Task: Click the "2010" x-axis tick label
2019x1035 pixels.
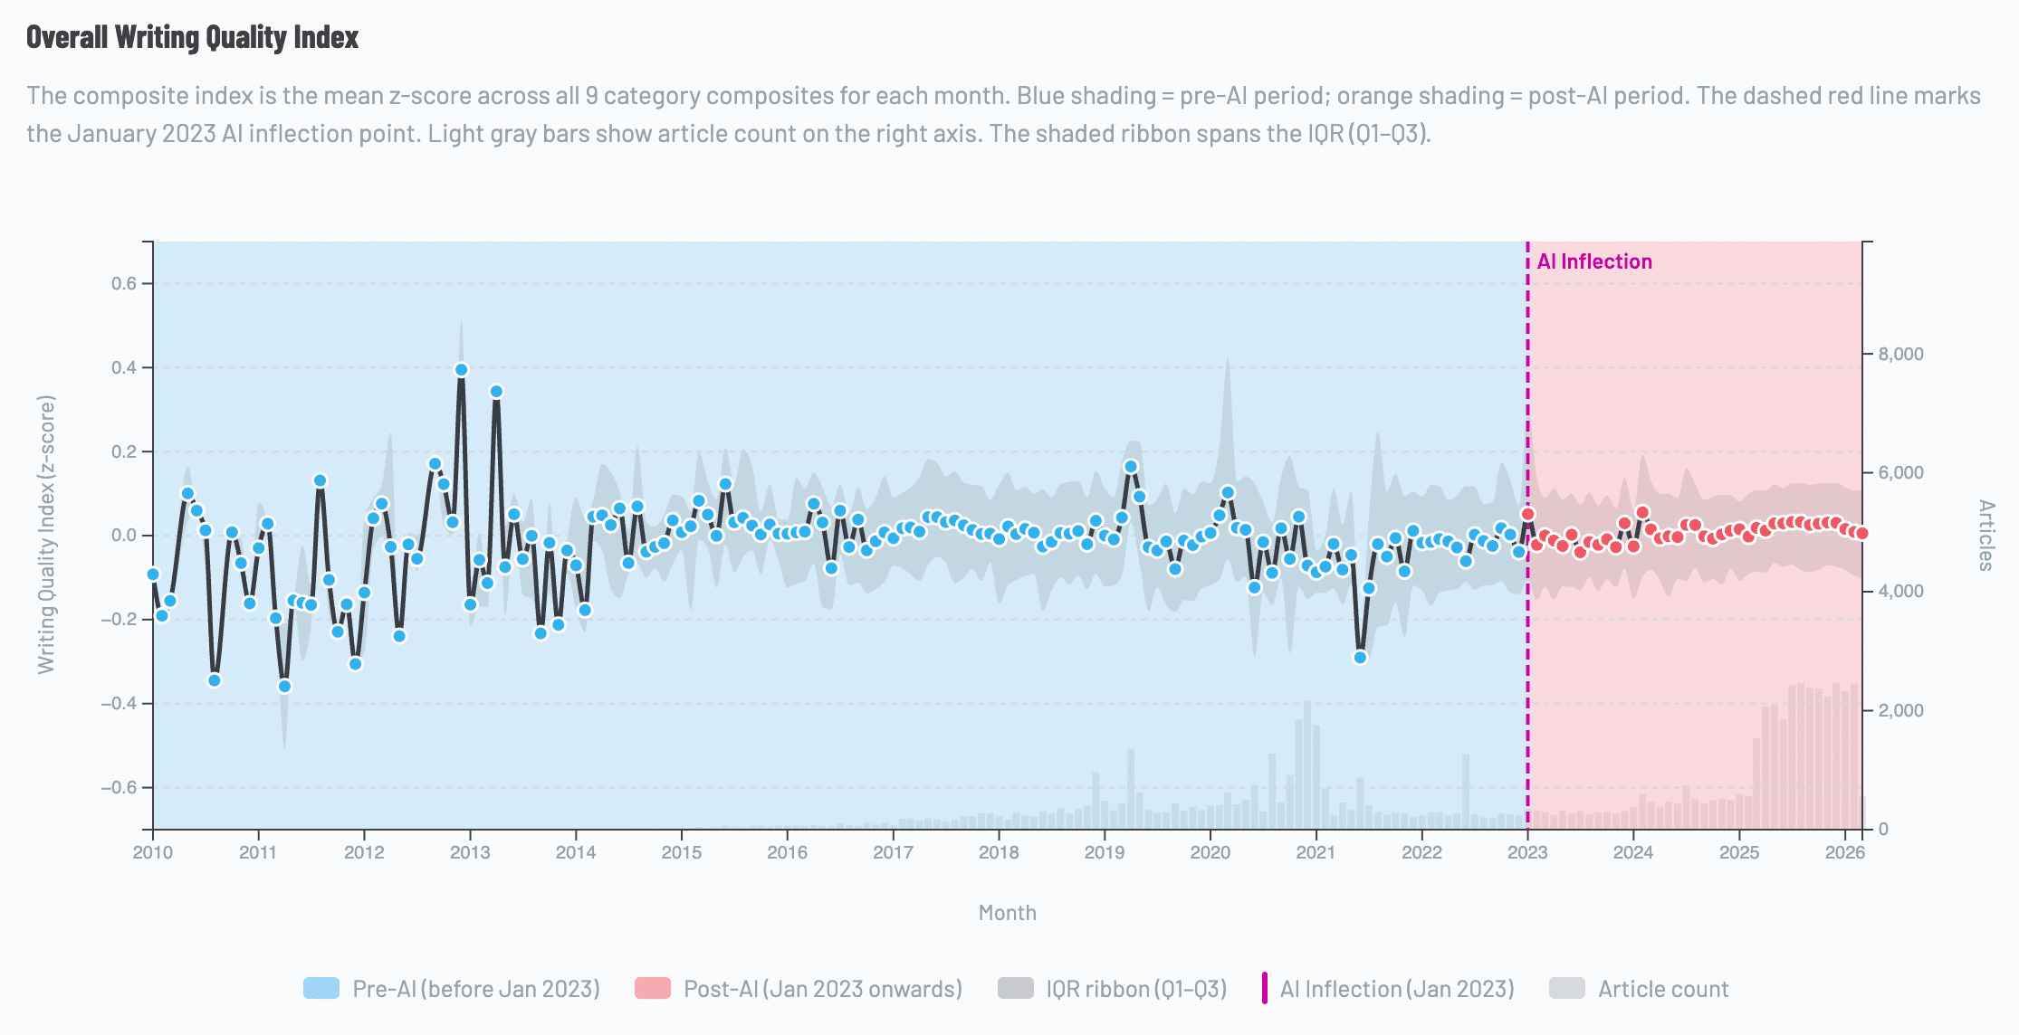Action: click(152, 852)
